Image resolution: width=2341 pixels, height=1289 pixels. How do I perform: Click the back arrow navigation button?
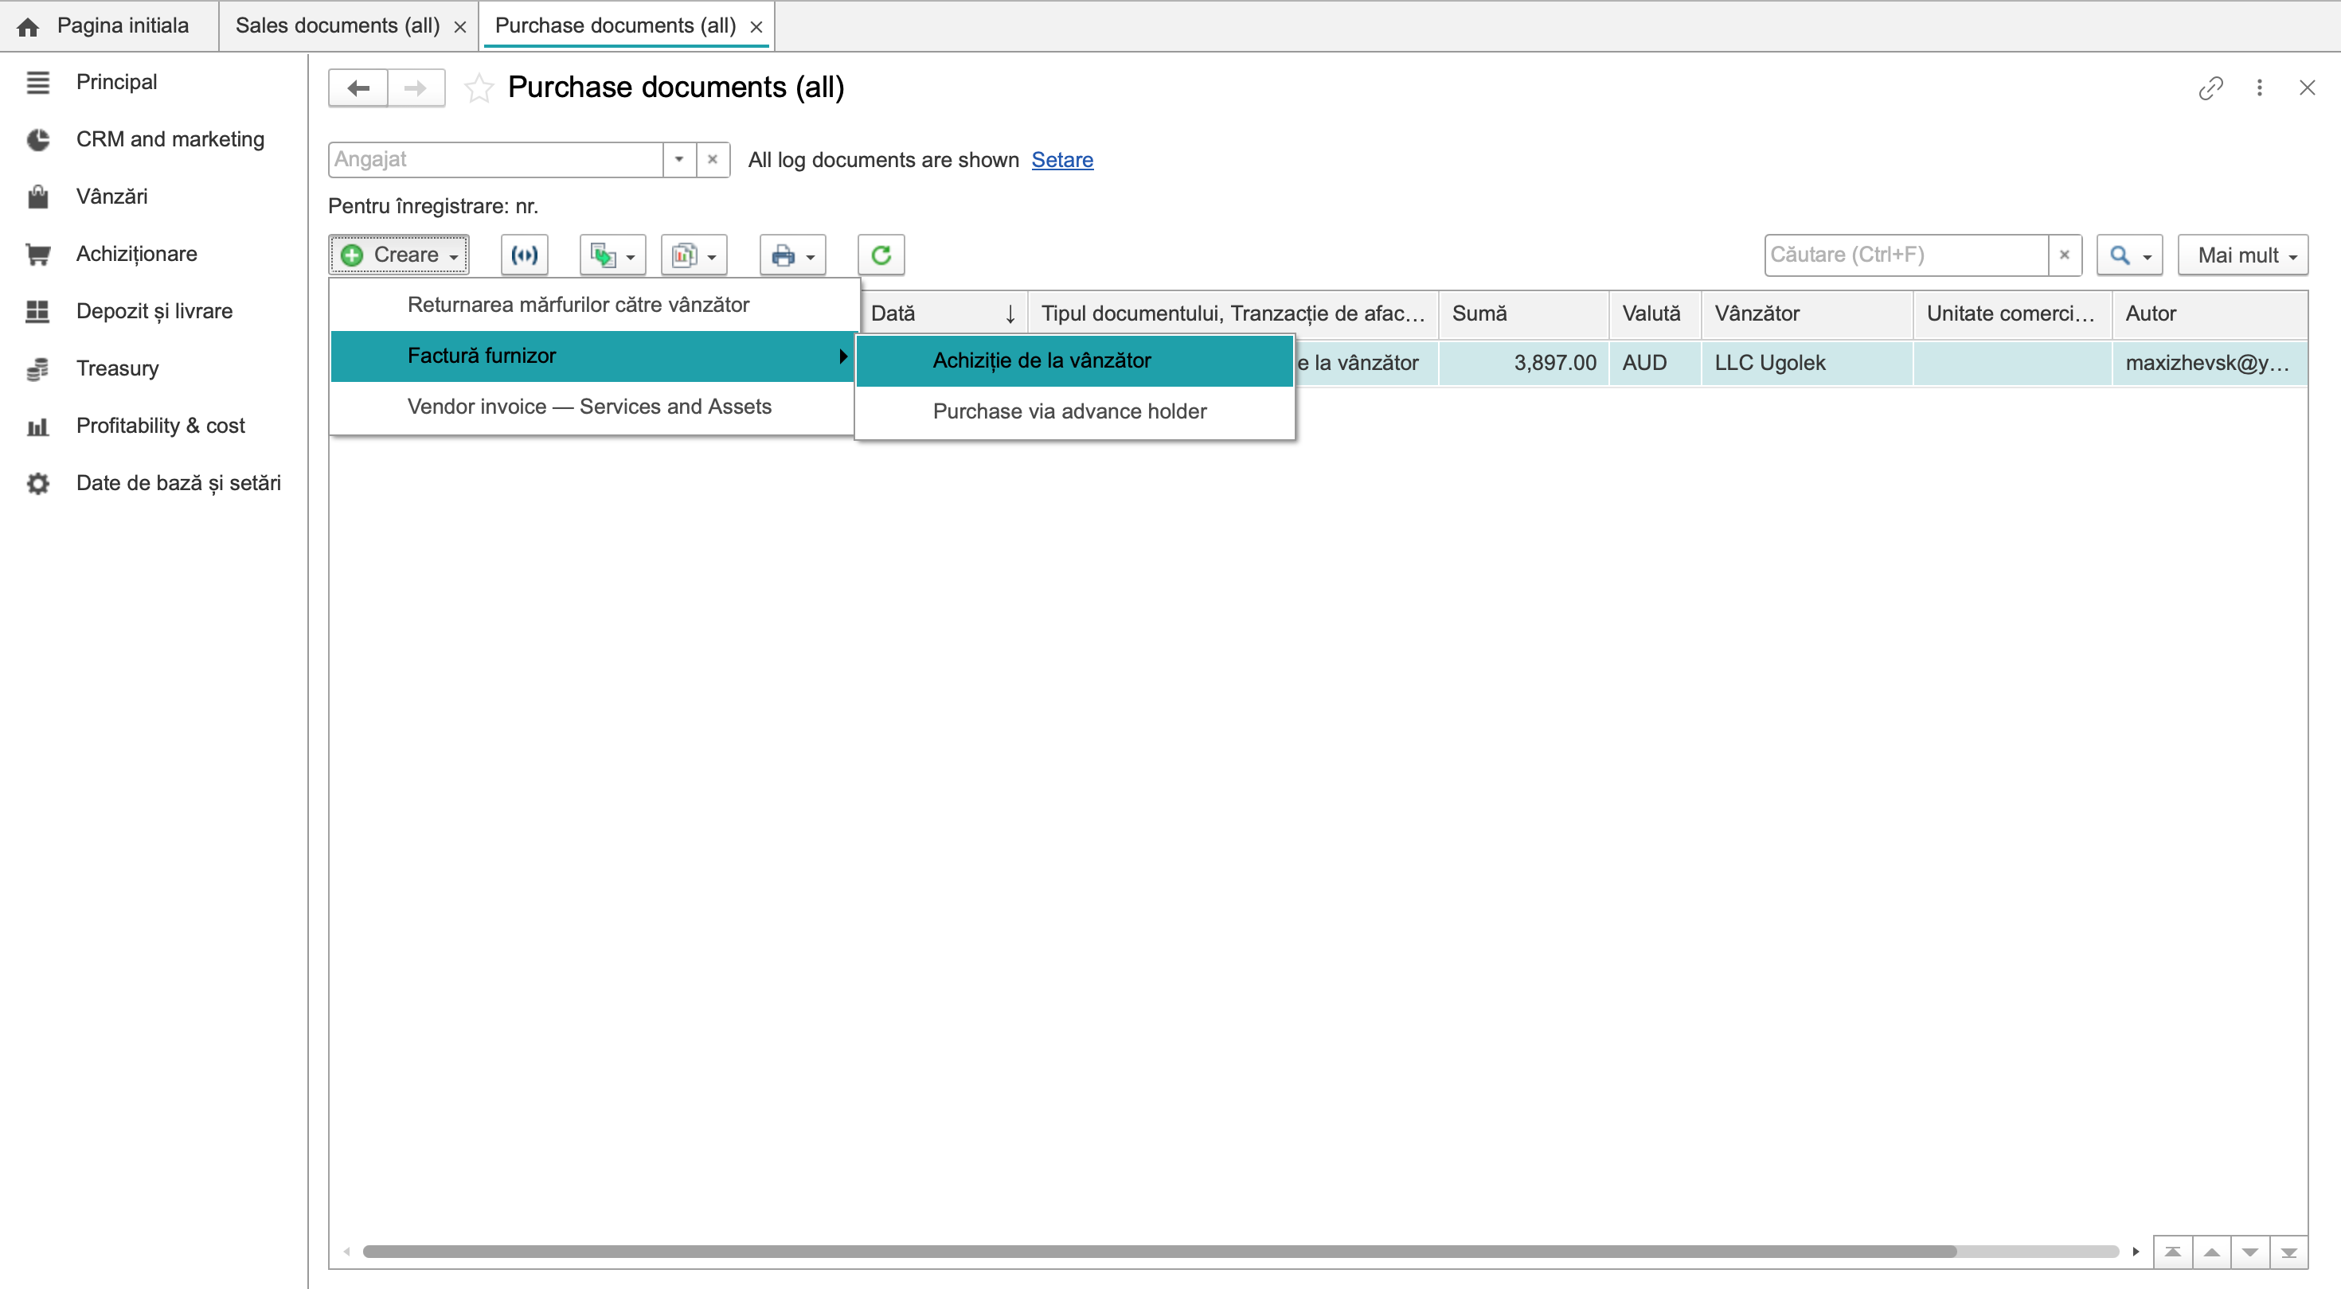pyautogui.click(x=358, y=88)
